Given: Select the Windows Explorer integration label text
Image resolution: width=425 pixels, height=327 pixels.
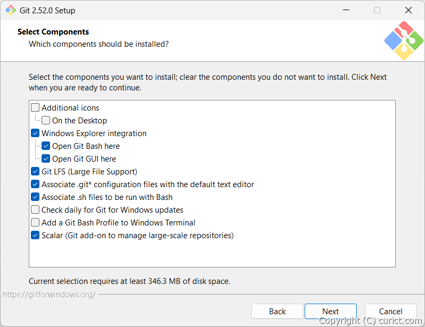Looking at the screenshot, I should [x=94, y=133].
